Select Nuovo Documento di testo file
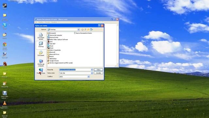 (x=83, y=33)
